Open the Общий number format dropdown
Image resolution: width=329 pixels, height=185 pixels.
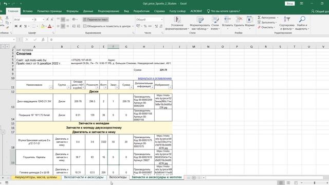162,20
